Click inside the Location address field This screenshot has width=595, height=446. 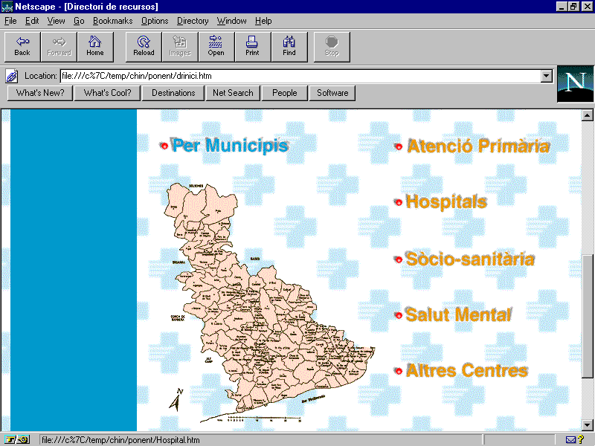pos(297,76)
